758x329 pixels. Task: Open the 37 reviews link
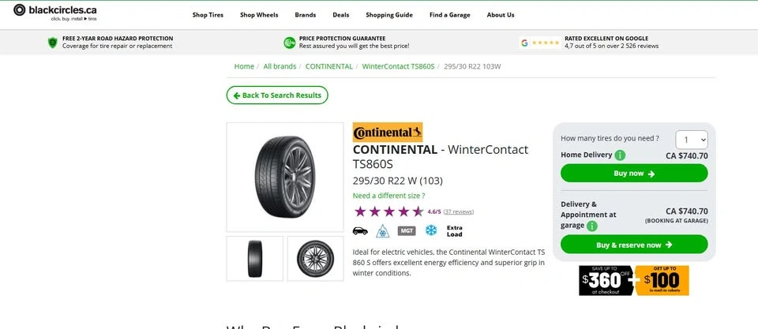tap(458, 211)
